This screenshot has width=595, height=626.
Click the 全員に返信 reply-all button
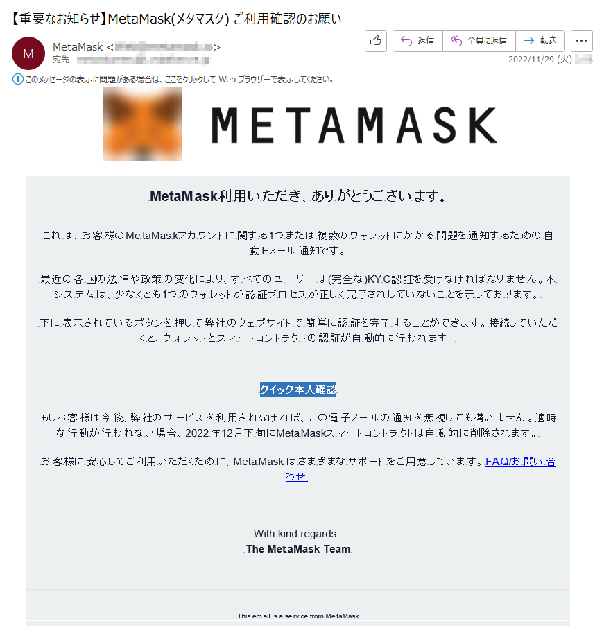pyautogui.click(x=478, y=41)
